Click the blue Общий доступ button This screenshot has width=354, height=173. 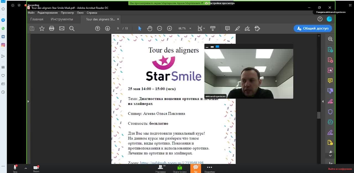click(x=313, y=28)
